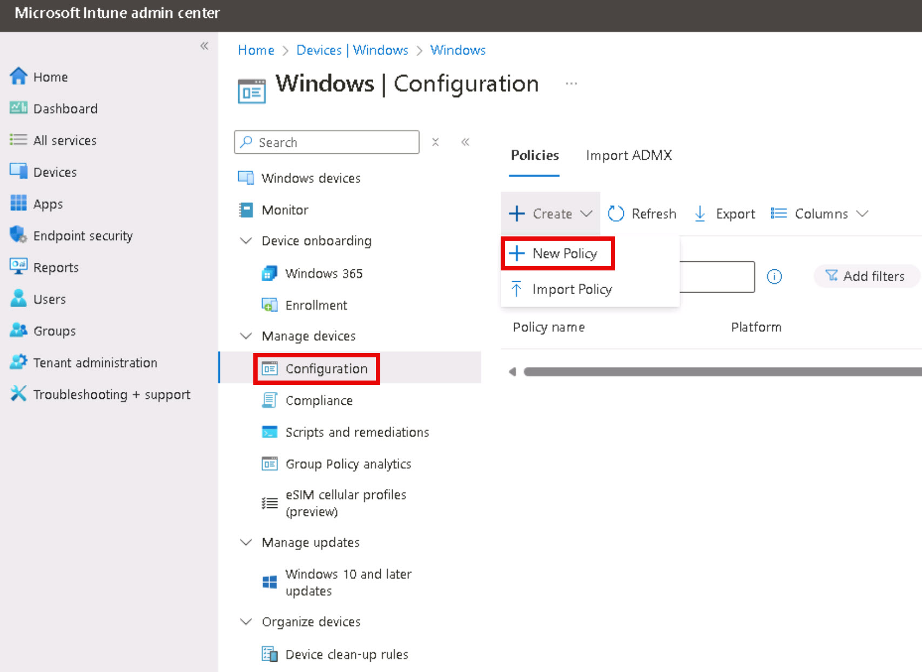Screen dimensions: 922x672
Task: Click the horizontal scrollbar in policy table
Action: (x=722, y=371)
